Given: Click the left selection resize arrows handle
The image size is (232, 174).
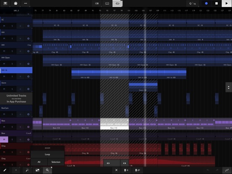Looking at the screenshot, I should click(x=108, y=163).
